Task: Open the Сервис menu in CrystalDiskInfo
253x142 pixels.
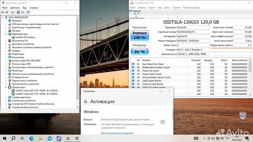Action: [152, 7]
